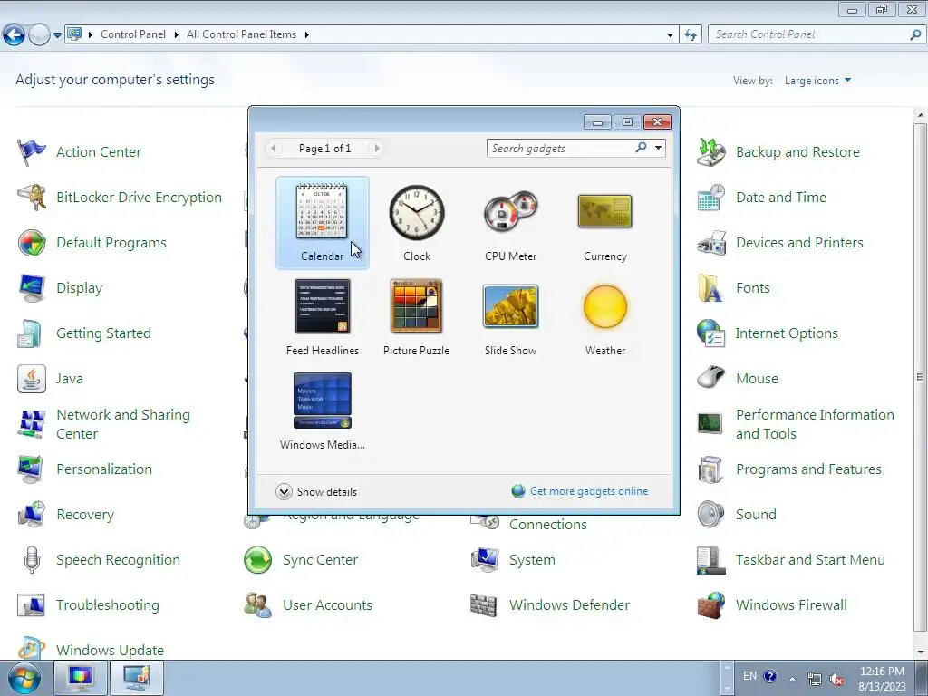Open the View by Large icons dropdown
Viewport: 928px width, 696px height.
(x=817, y=81)
